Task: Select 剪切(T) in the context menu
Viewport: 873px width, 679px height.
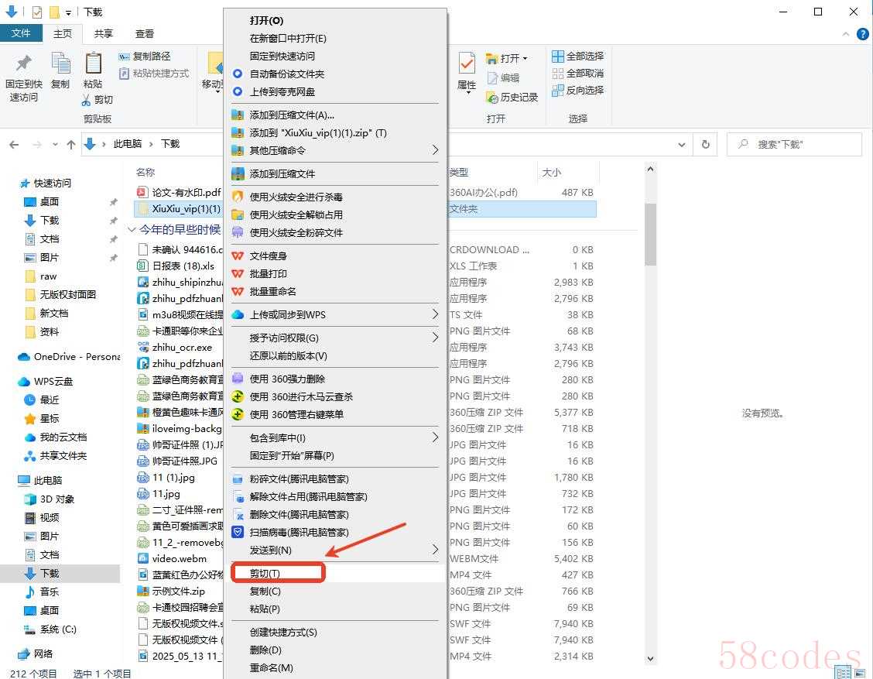Action: 265,574
